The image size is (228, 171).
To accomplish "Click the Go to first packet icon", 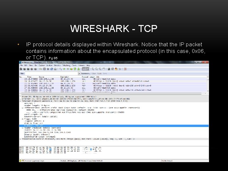I will pos(75,69).
